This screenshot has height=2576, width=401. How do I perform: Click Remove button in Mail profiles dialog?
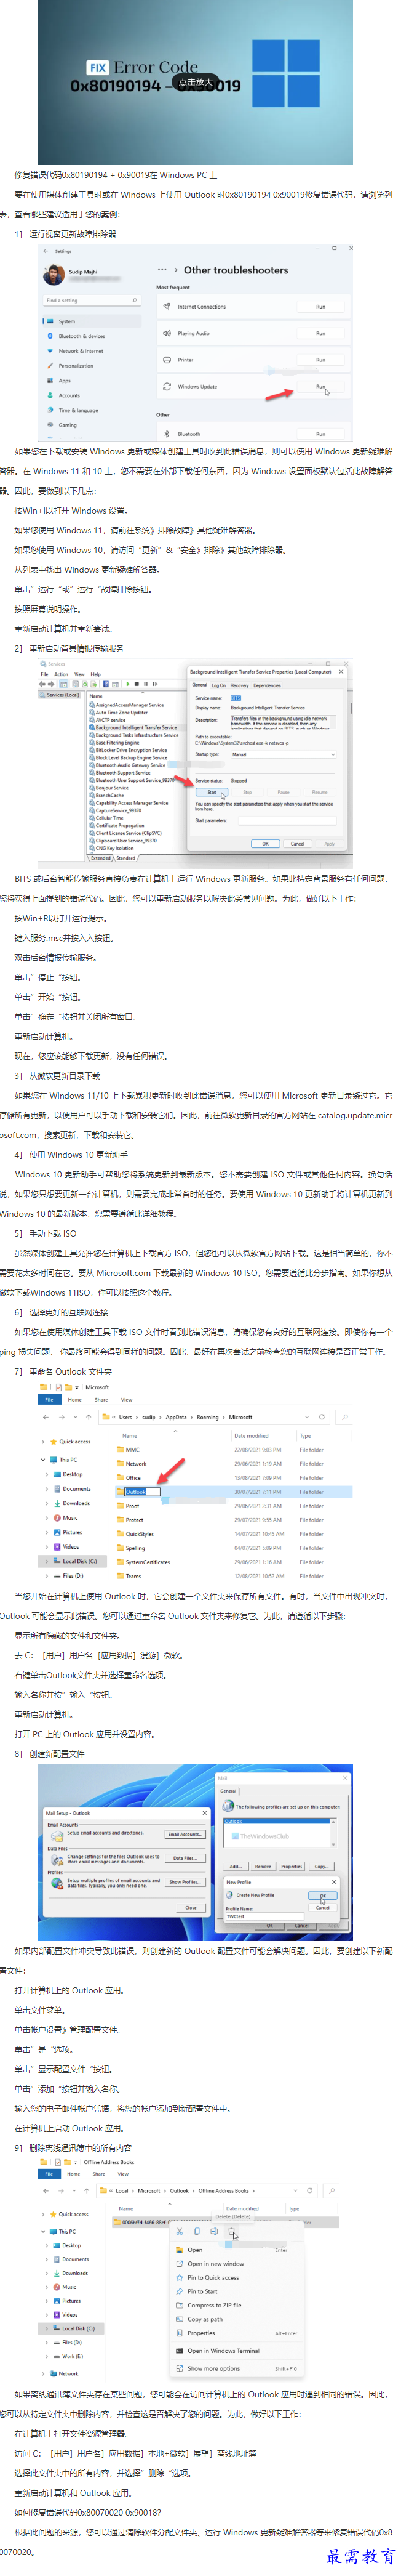point(263,1866)
